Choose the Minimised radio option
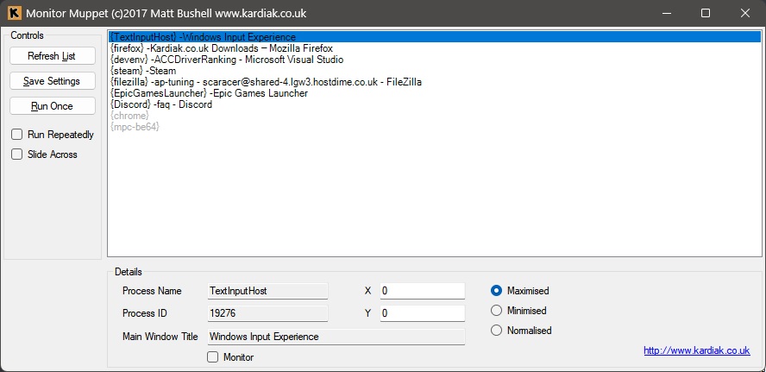 tap(496, 311)
